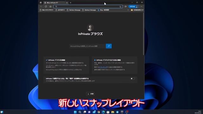The image size is (203, 114).
Task: Open the Widgets button in the taskbar corner
Action: (2, 112)
